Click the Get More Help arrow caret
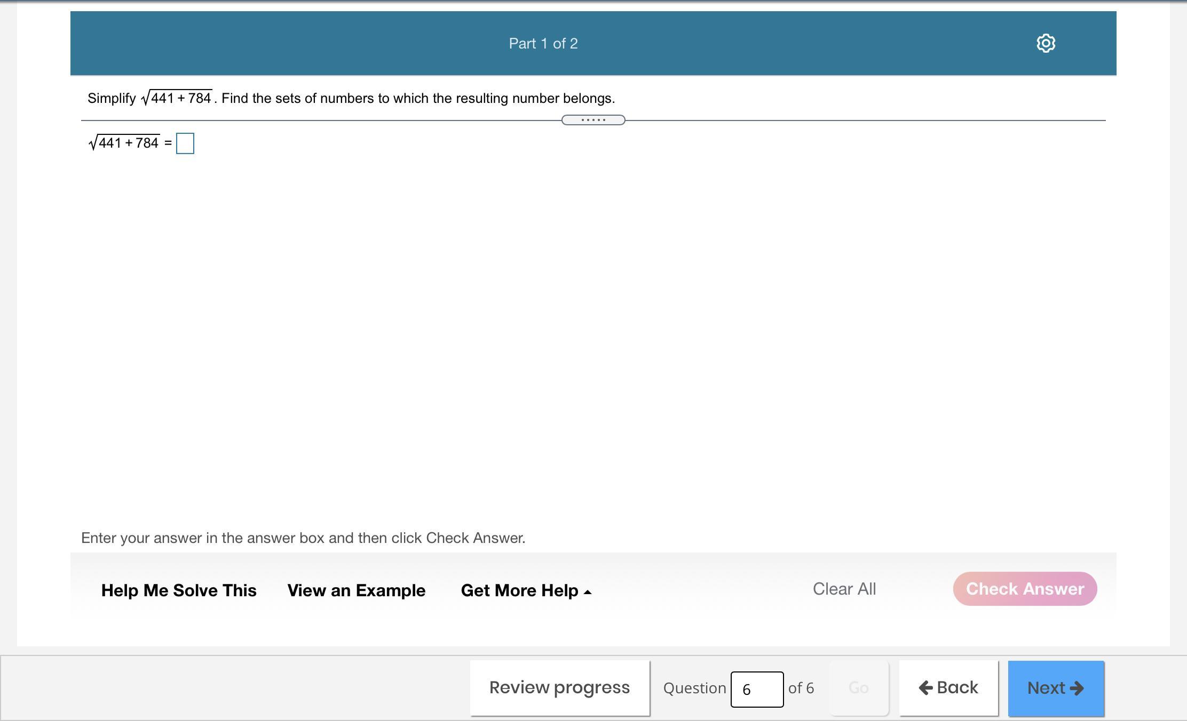This screenshot has height=721, width=1187. pos(588,592)
